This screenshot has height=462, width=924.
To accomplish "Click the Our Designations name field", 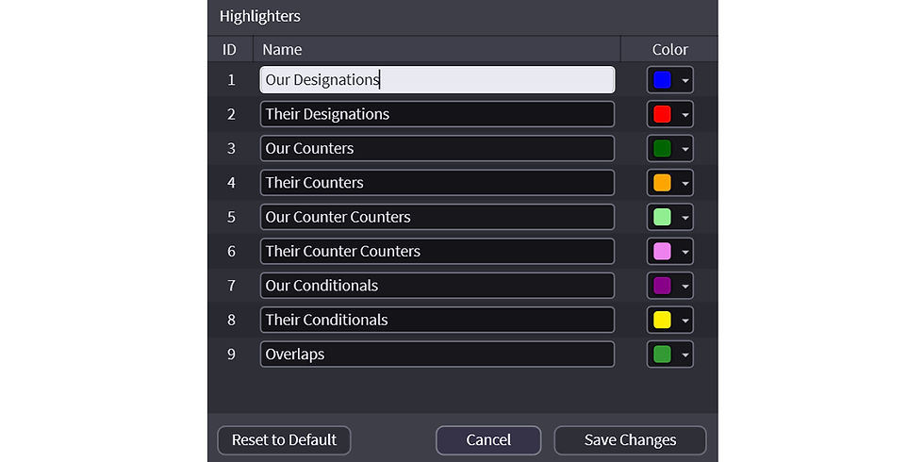I will (437, 79).
